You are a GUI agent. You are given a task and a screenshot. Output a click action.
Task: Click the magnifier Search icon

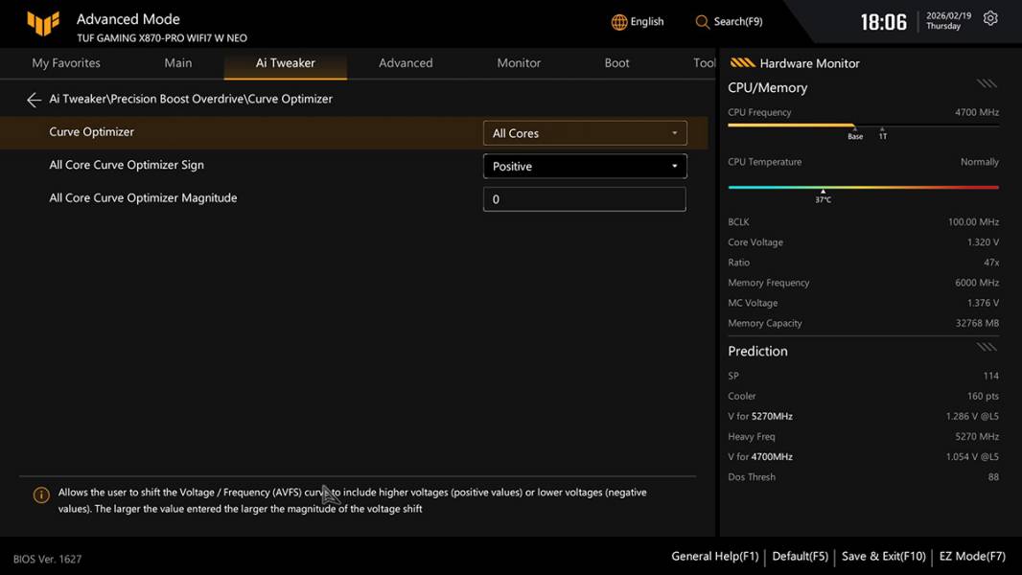point(703,22)
